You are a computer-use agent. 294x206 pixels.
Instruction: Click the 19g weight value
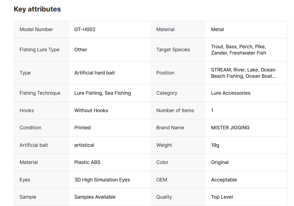coord(215,145)
